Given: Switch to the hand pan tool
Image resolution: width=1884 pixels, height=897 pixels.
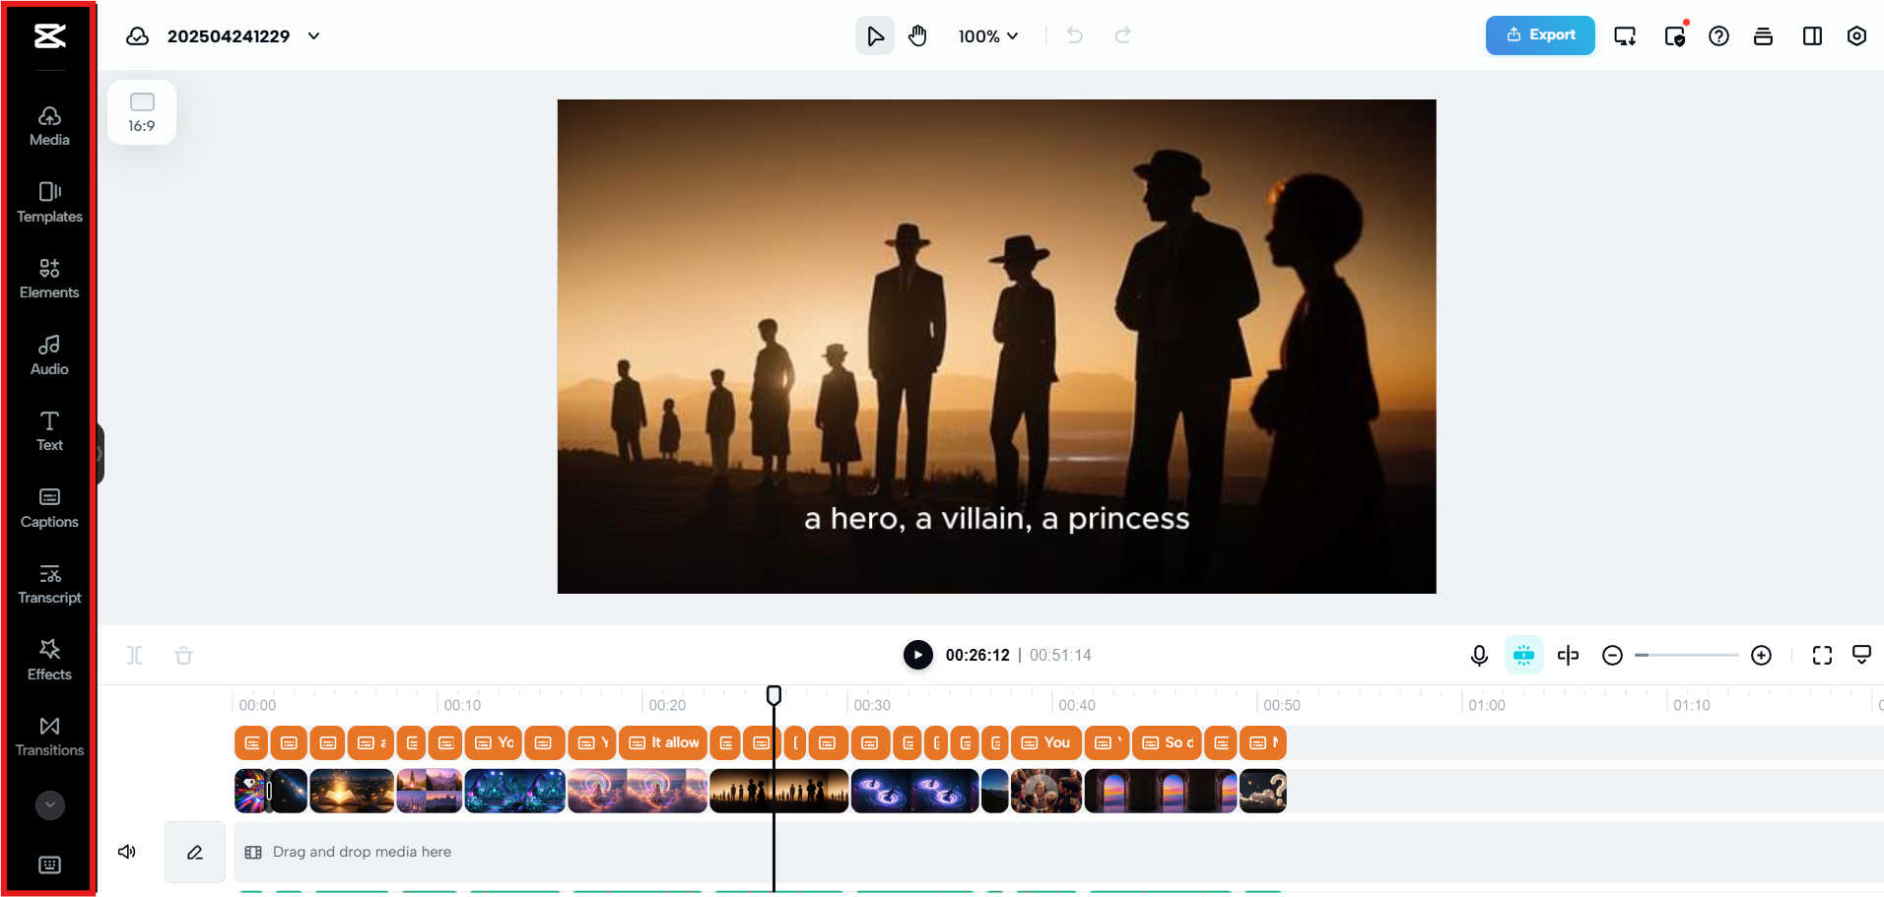Looking at the screenshot, I should click(917, 36).
